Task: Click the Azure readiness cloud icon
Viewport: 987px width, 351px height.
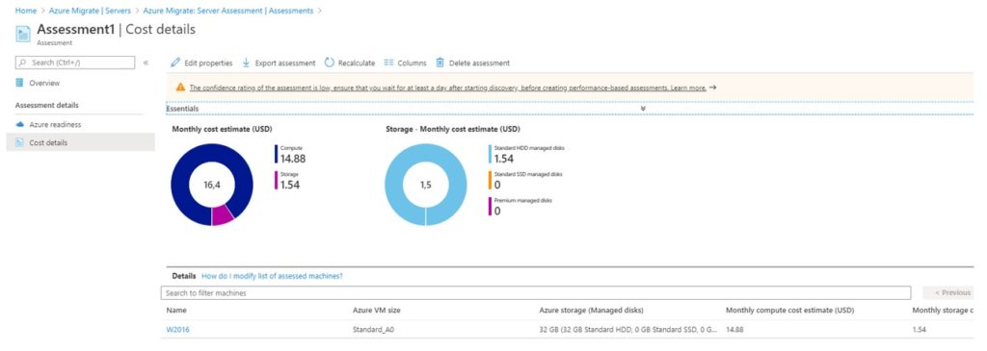Action: click(19, 124)
